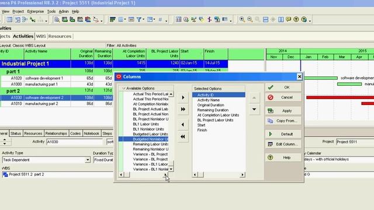This screenshot has width=374, height=210.
Task: Select 'Remaining Labor Units' in Available Options
Action: pyautogui.click(x=151, y=144)
